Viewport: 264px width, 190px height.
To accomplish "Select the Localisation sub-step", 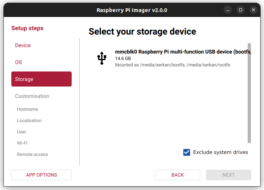I will click(x=29, y=121).
